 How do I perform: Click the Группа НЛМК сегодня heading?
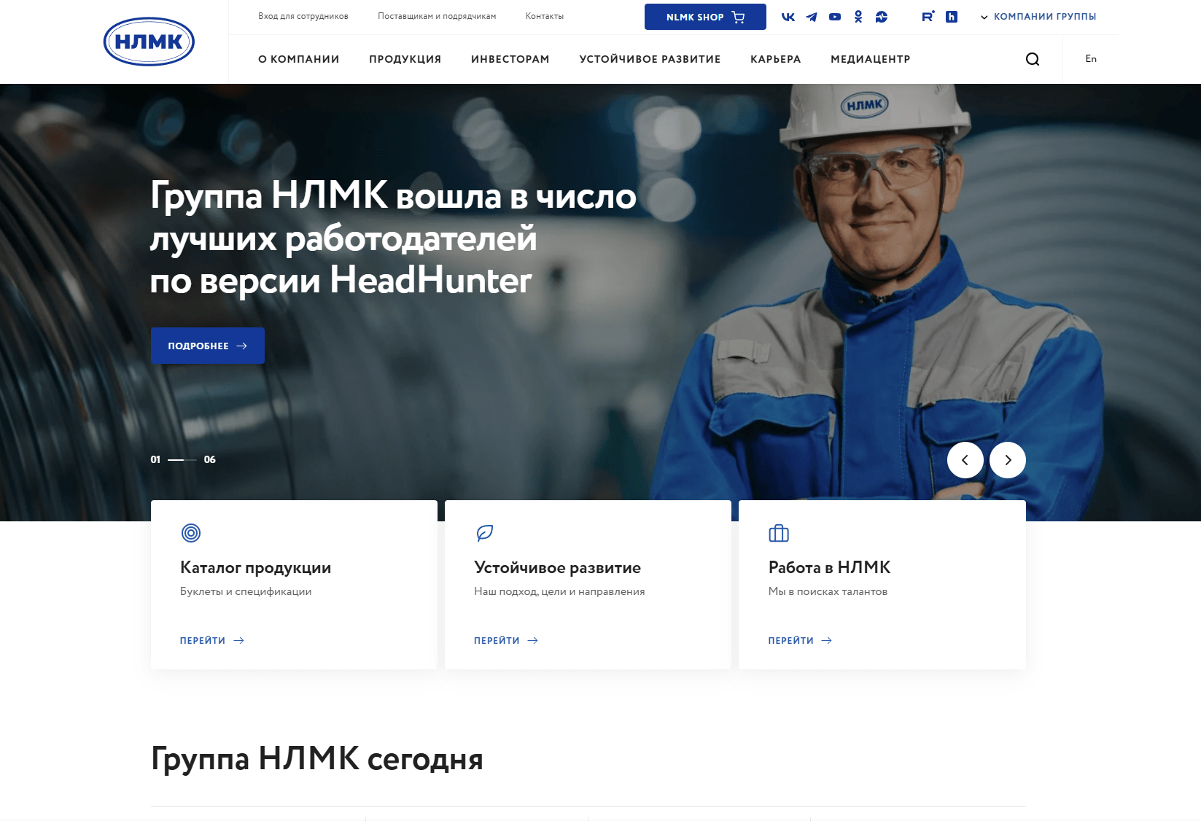317,759
